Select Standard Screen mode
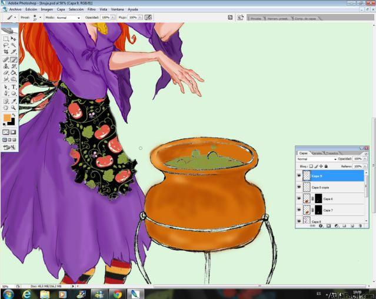376x299 pixels. (x=5, y=139)
